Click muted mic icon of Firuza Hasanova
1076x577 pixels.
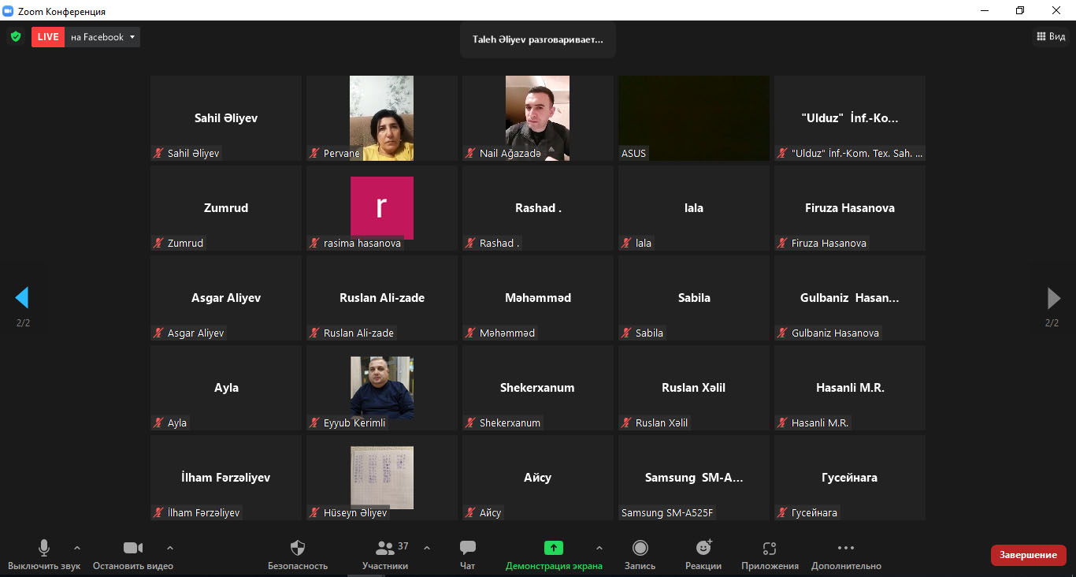(783, 244)
